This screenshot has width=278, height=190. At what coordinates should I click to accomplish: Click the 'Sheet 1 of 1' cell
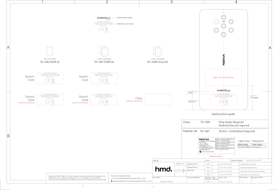coord(180,164)
